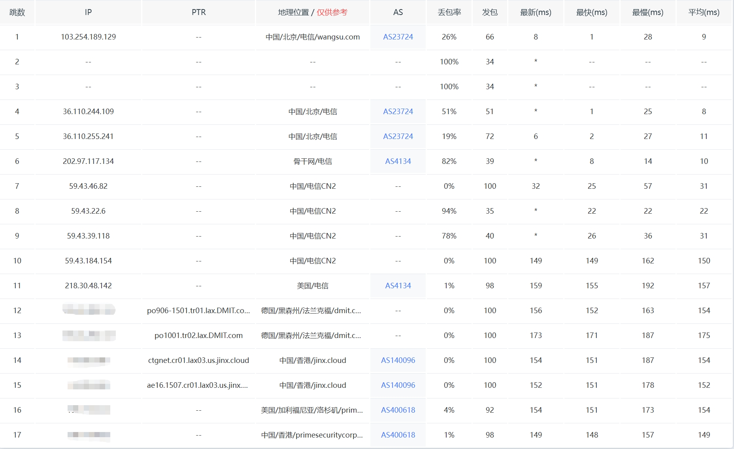Image resolution: width=734 pixels, height=449 pixels.
Task: Select IP address 103.254.189.129
Action: (88, 37)
